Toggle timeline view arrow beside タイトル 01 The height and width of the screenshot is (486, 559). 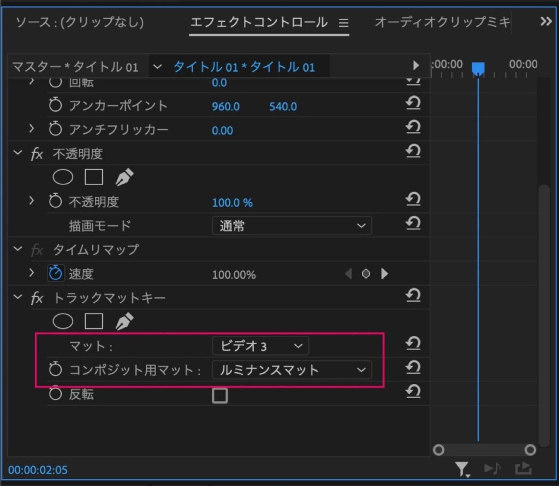point(415,65)
